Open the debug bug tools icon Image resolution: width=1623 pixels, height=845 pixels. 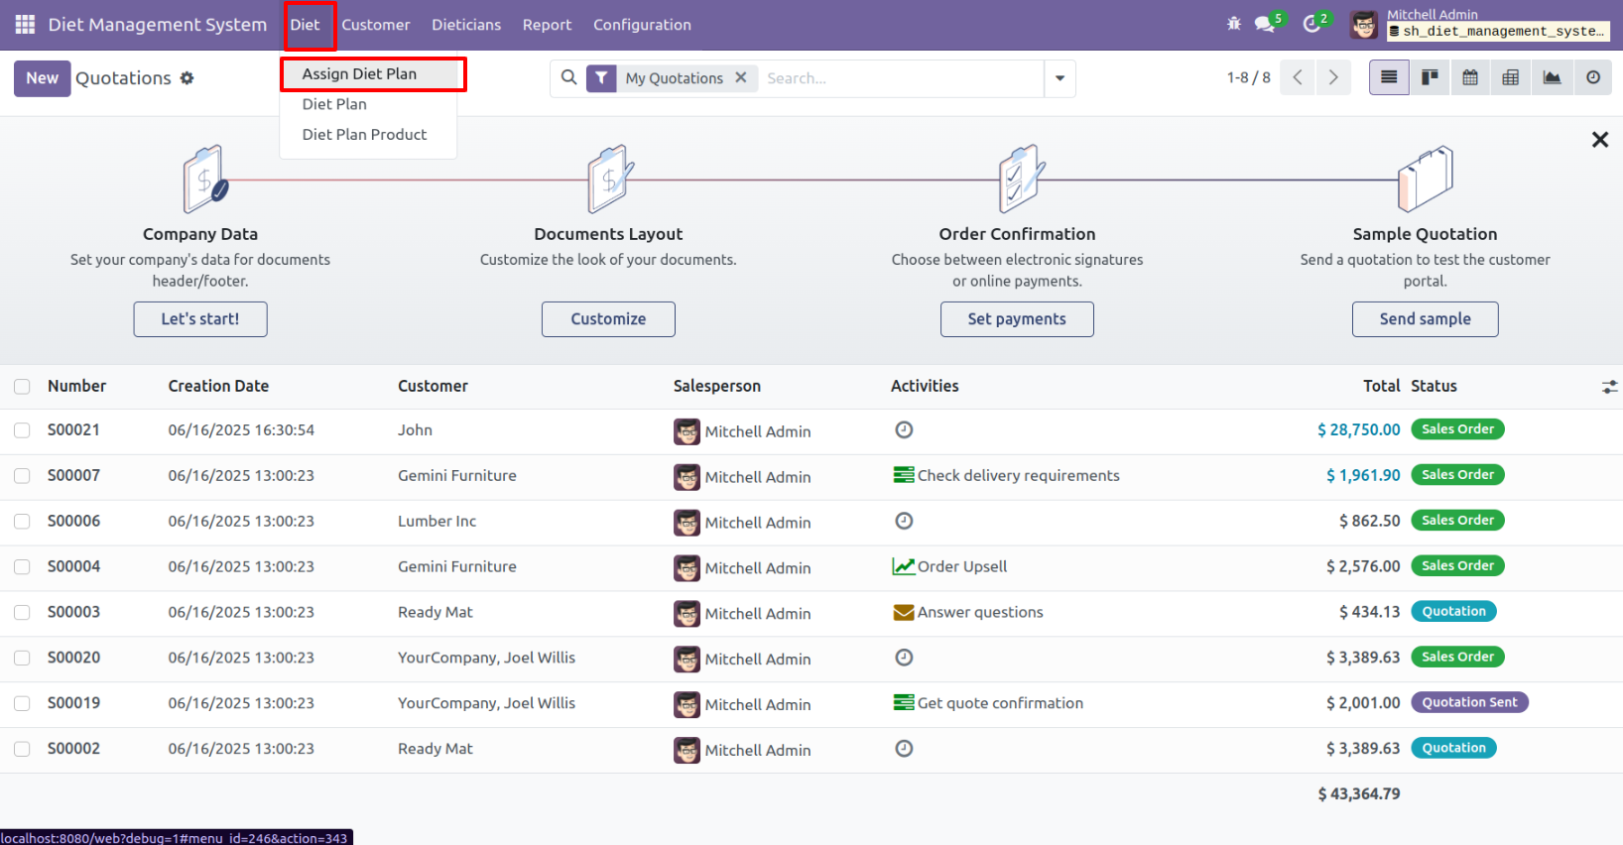click(x=1234, y=24)
